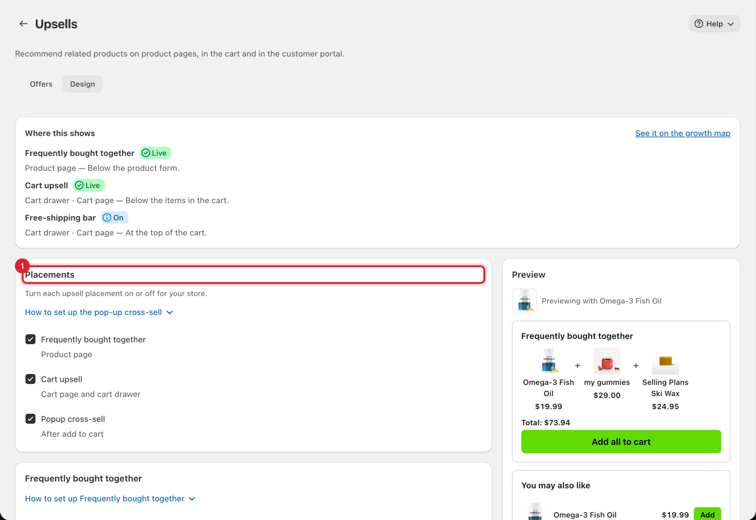Click the After add to cart description

72,434
